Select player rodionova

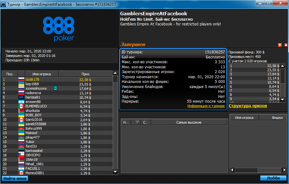click(57, 93)
